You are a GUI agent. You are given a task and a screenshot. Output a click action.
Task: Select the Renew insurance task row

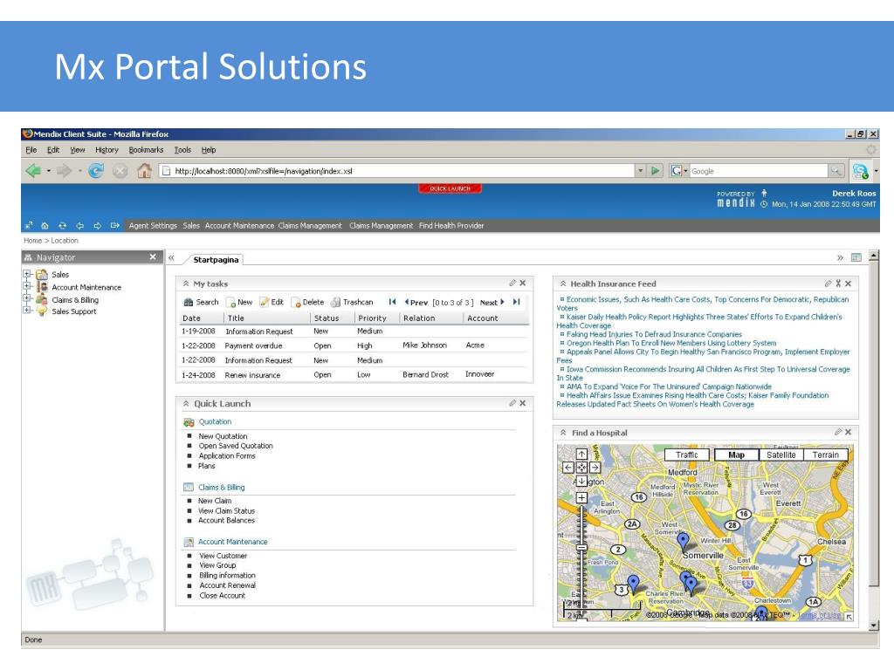354,375
